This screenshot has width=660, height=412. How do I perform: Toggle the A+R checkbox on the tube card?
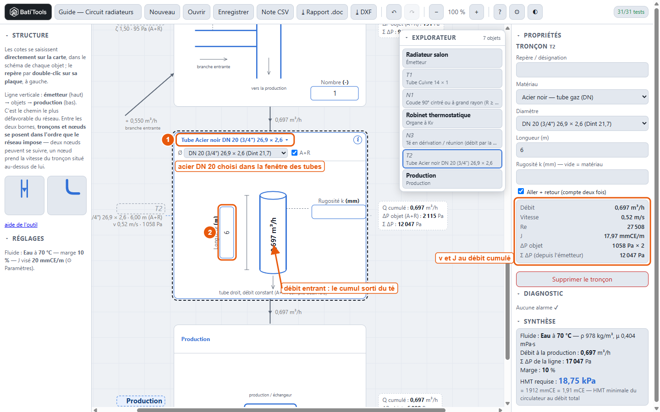pos(295,153)
